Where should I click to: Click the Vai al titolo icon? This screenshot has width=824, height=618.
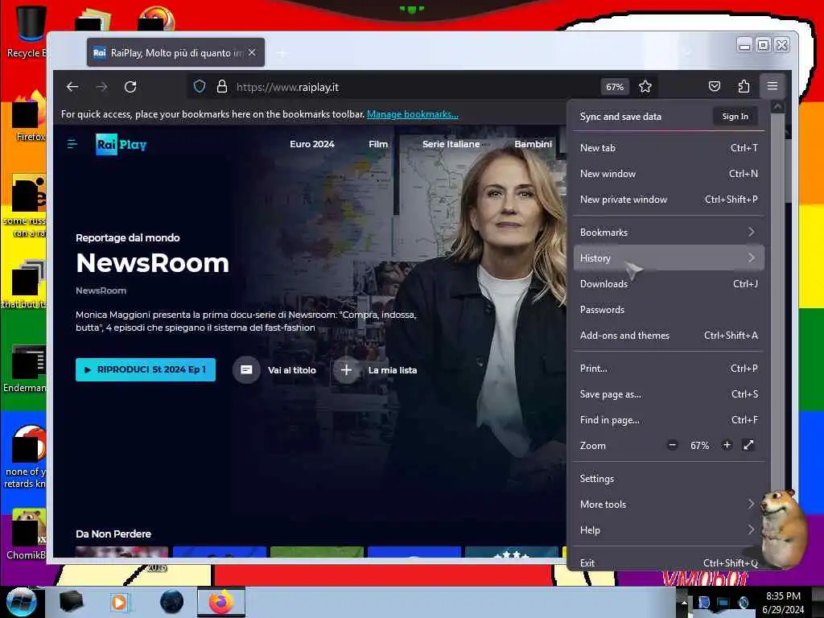click(246, 370)
